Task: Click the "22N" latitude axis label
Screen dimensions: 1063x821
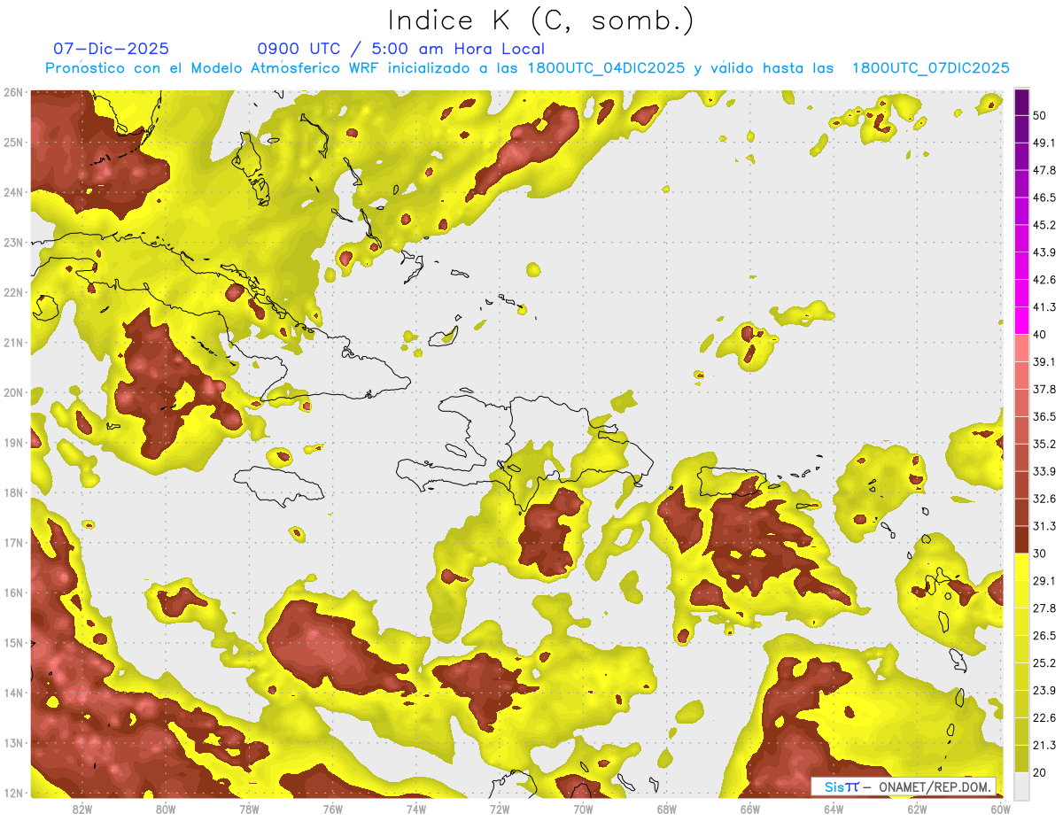Action: pos(13,292)
